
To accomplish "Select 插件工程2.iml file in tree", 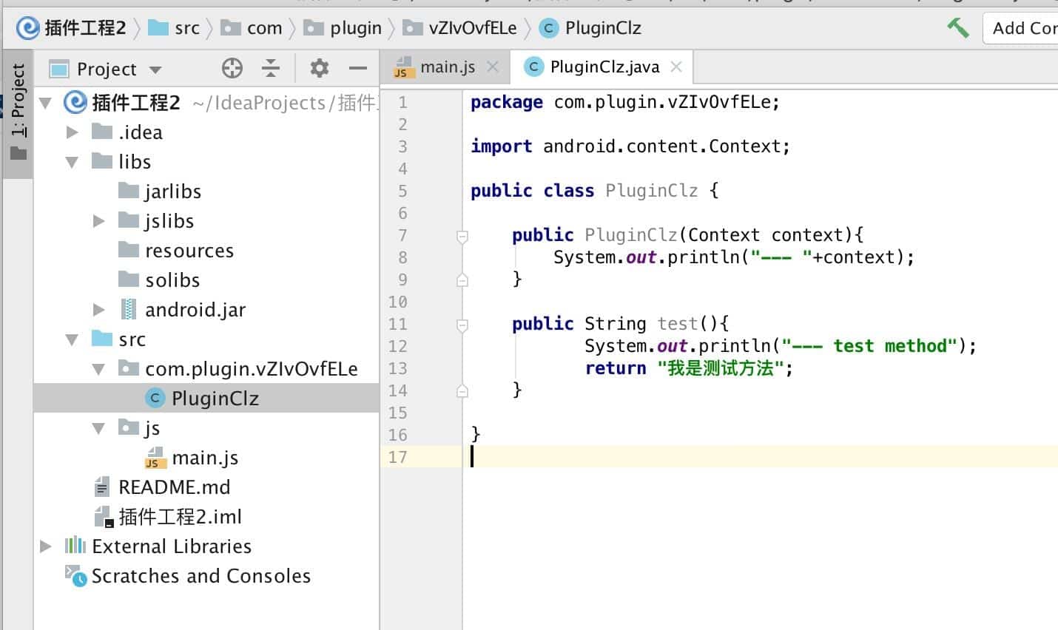I will (181, 517).
